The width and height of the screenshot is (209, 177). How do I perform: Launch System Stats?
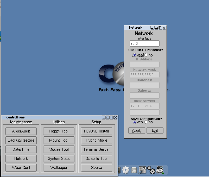click(59, 159)
